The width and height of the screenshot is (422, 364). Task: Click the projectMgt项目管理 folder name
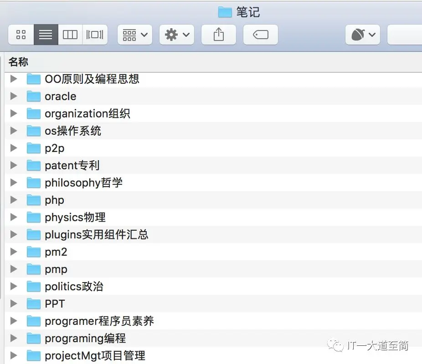(95, 356)
